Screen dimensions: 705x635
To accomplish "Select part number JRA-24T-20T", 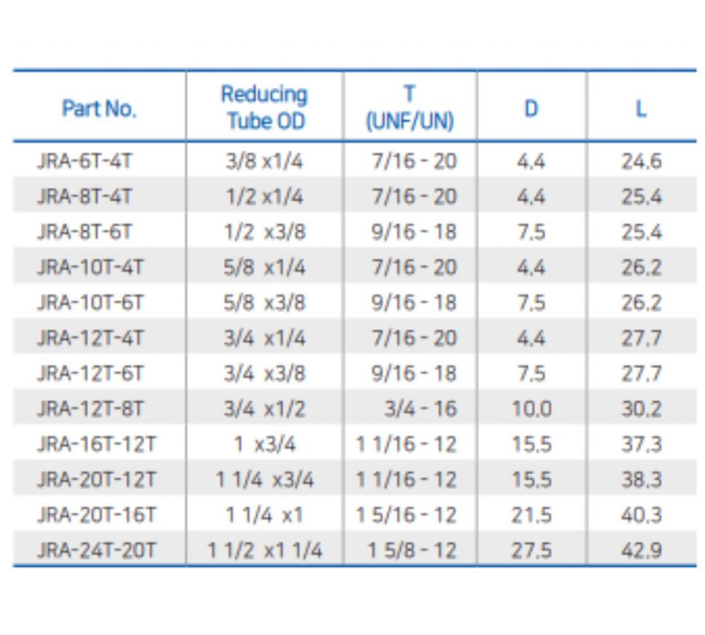I will (96, 550).
